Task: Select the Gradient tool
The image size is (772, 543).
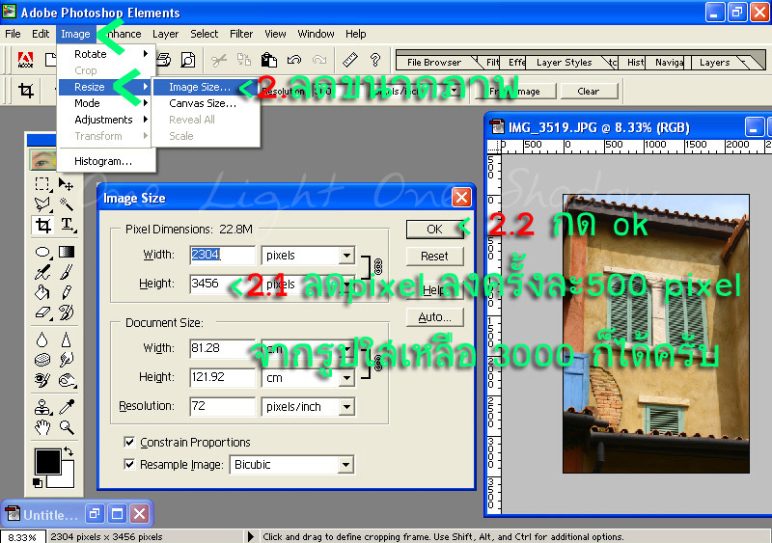Action: pyautogui.click(x=67, y=252)
